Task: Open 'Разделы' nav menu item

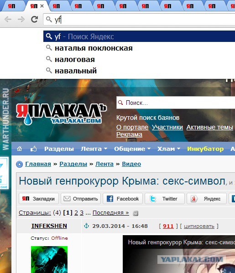Action: (59, 149)
